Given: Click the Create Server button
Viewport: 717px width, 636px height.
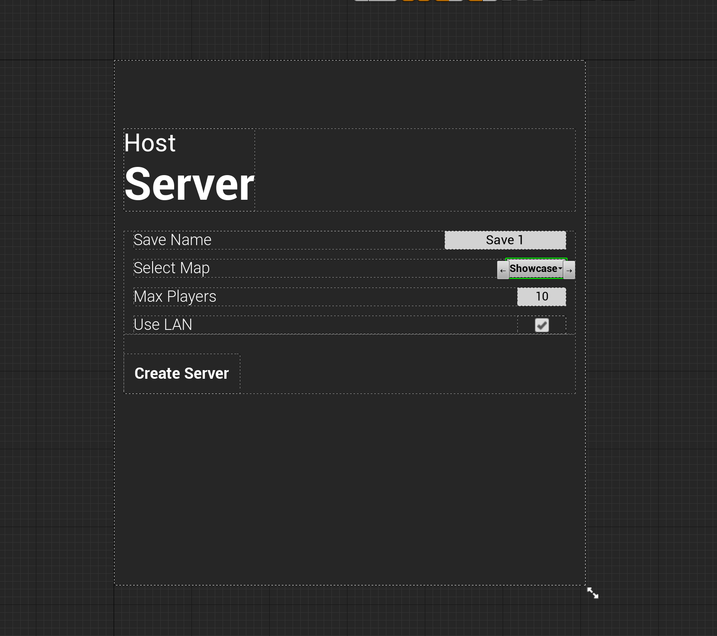Looking at the screenshot, I should tap(182, 374).
